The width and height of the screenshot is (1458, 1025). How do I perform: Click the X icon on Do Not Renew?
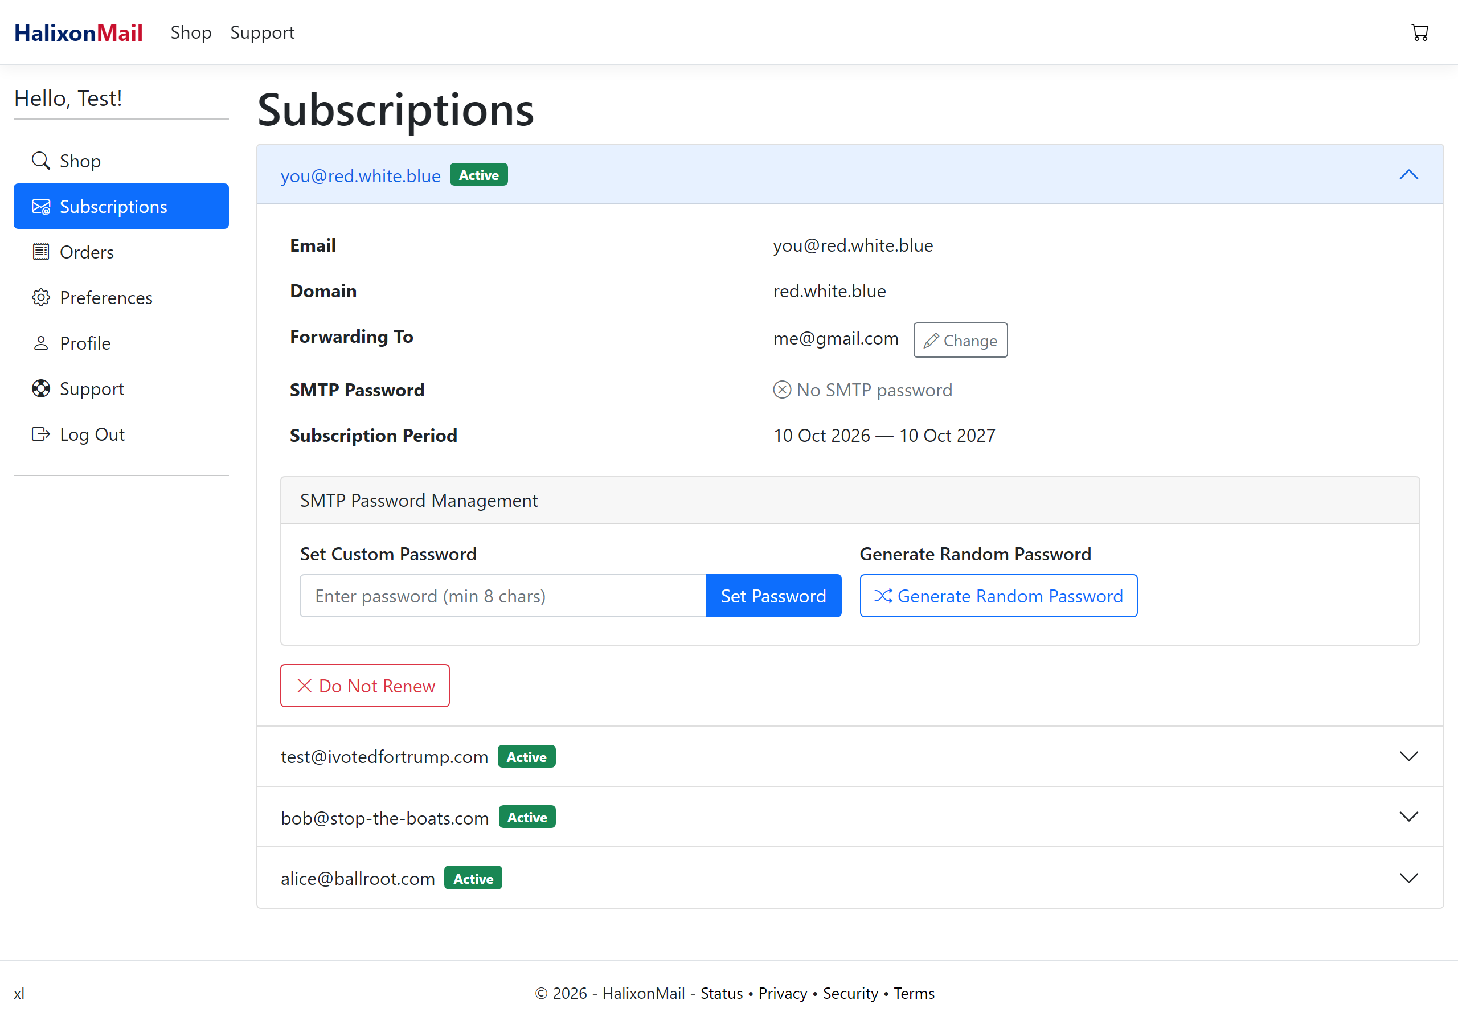click(305, 686)
